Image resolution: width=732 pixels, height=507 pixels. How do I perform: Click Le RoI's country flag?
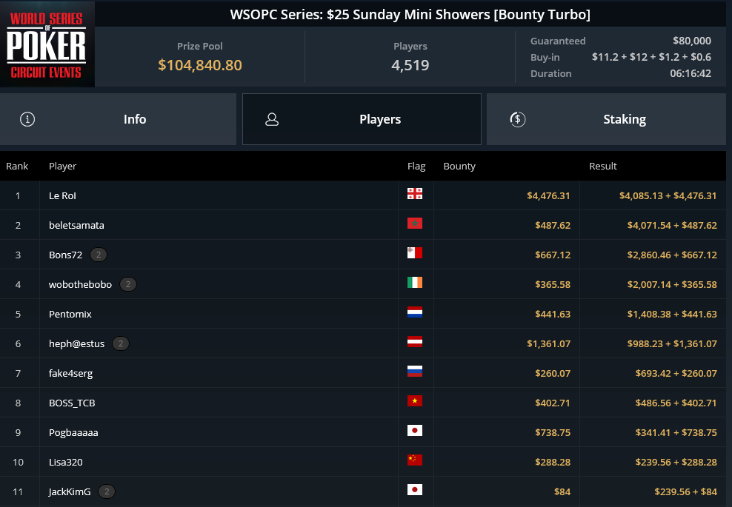415,194
